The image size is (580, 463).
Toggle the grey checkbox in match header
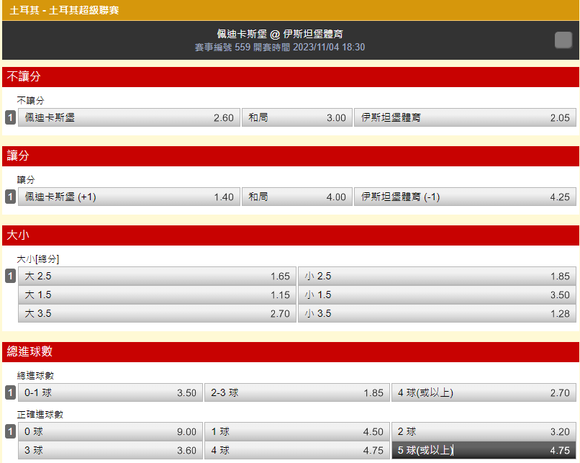[563, 40]
